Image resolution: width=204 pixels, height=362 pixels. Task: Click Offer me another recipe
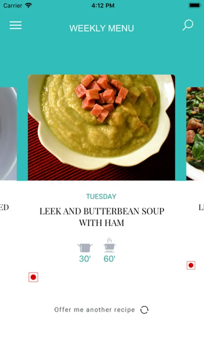click(x=95, y=310)
